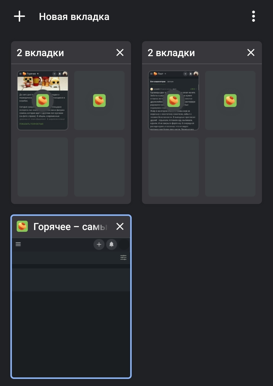Click the Pikabu favicon in "Горячее" tab header
This screenshot has height=386, width=273.
[22, 226]
